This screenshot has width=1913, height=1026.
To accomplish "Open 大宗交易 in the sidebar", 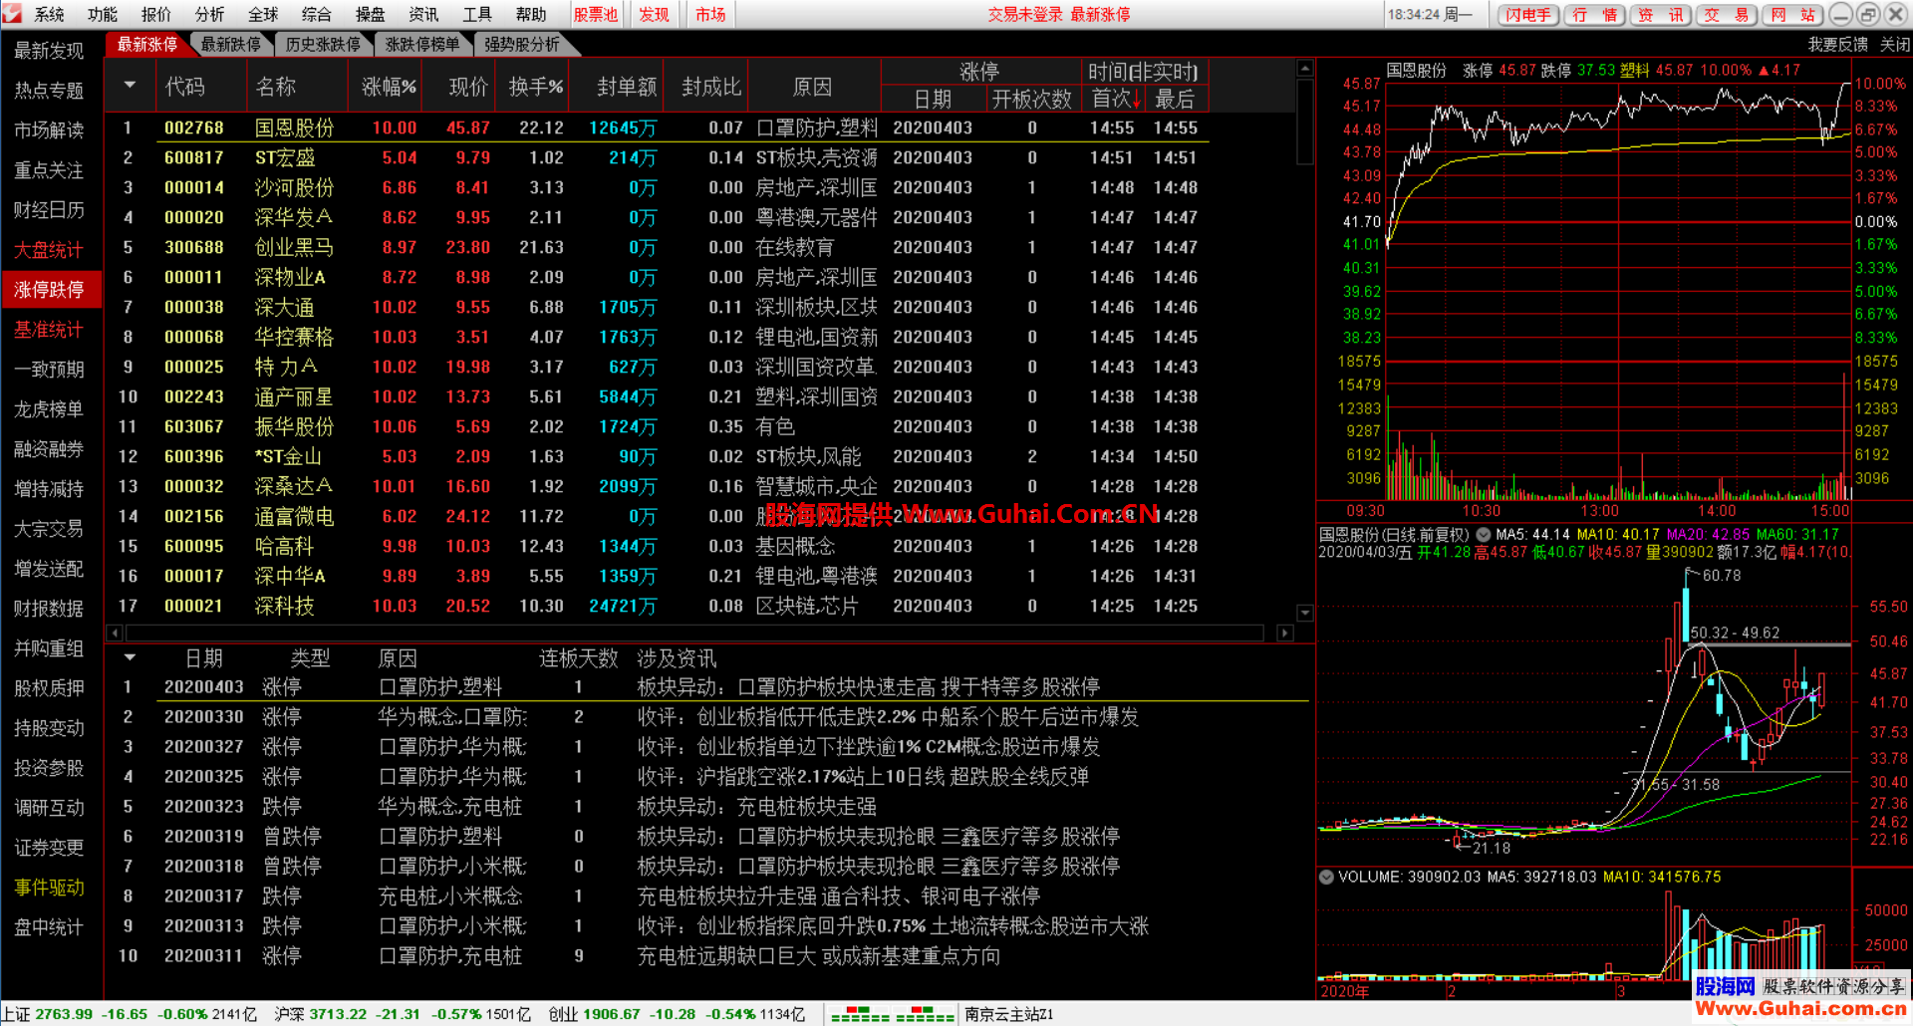I will point(49,528).
